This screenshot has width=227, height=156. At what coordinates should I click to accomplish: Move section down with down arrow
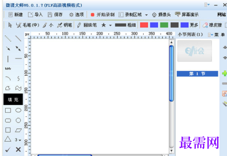tap(225, 58)
